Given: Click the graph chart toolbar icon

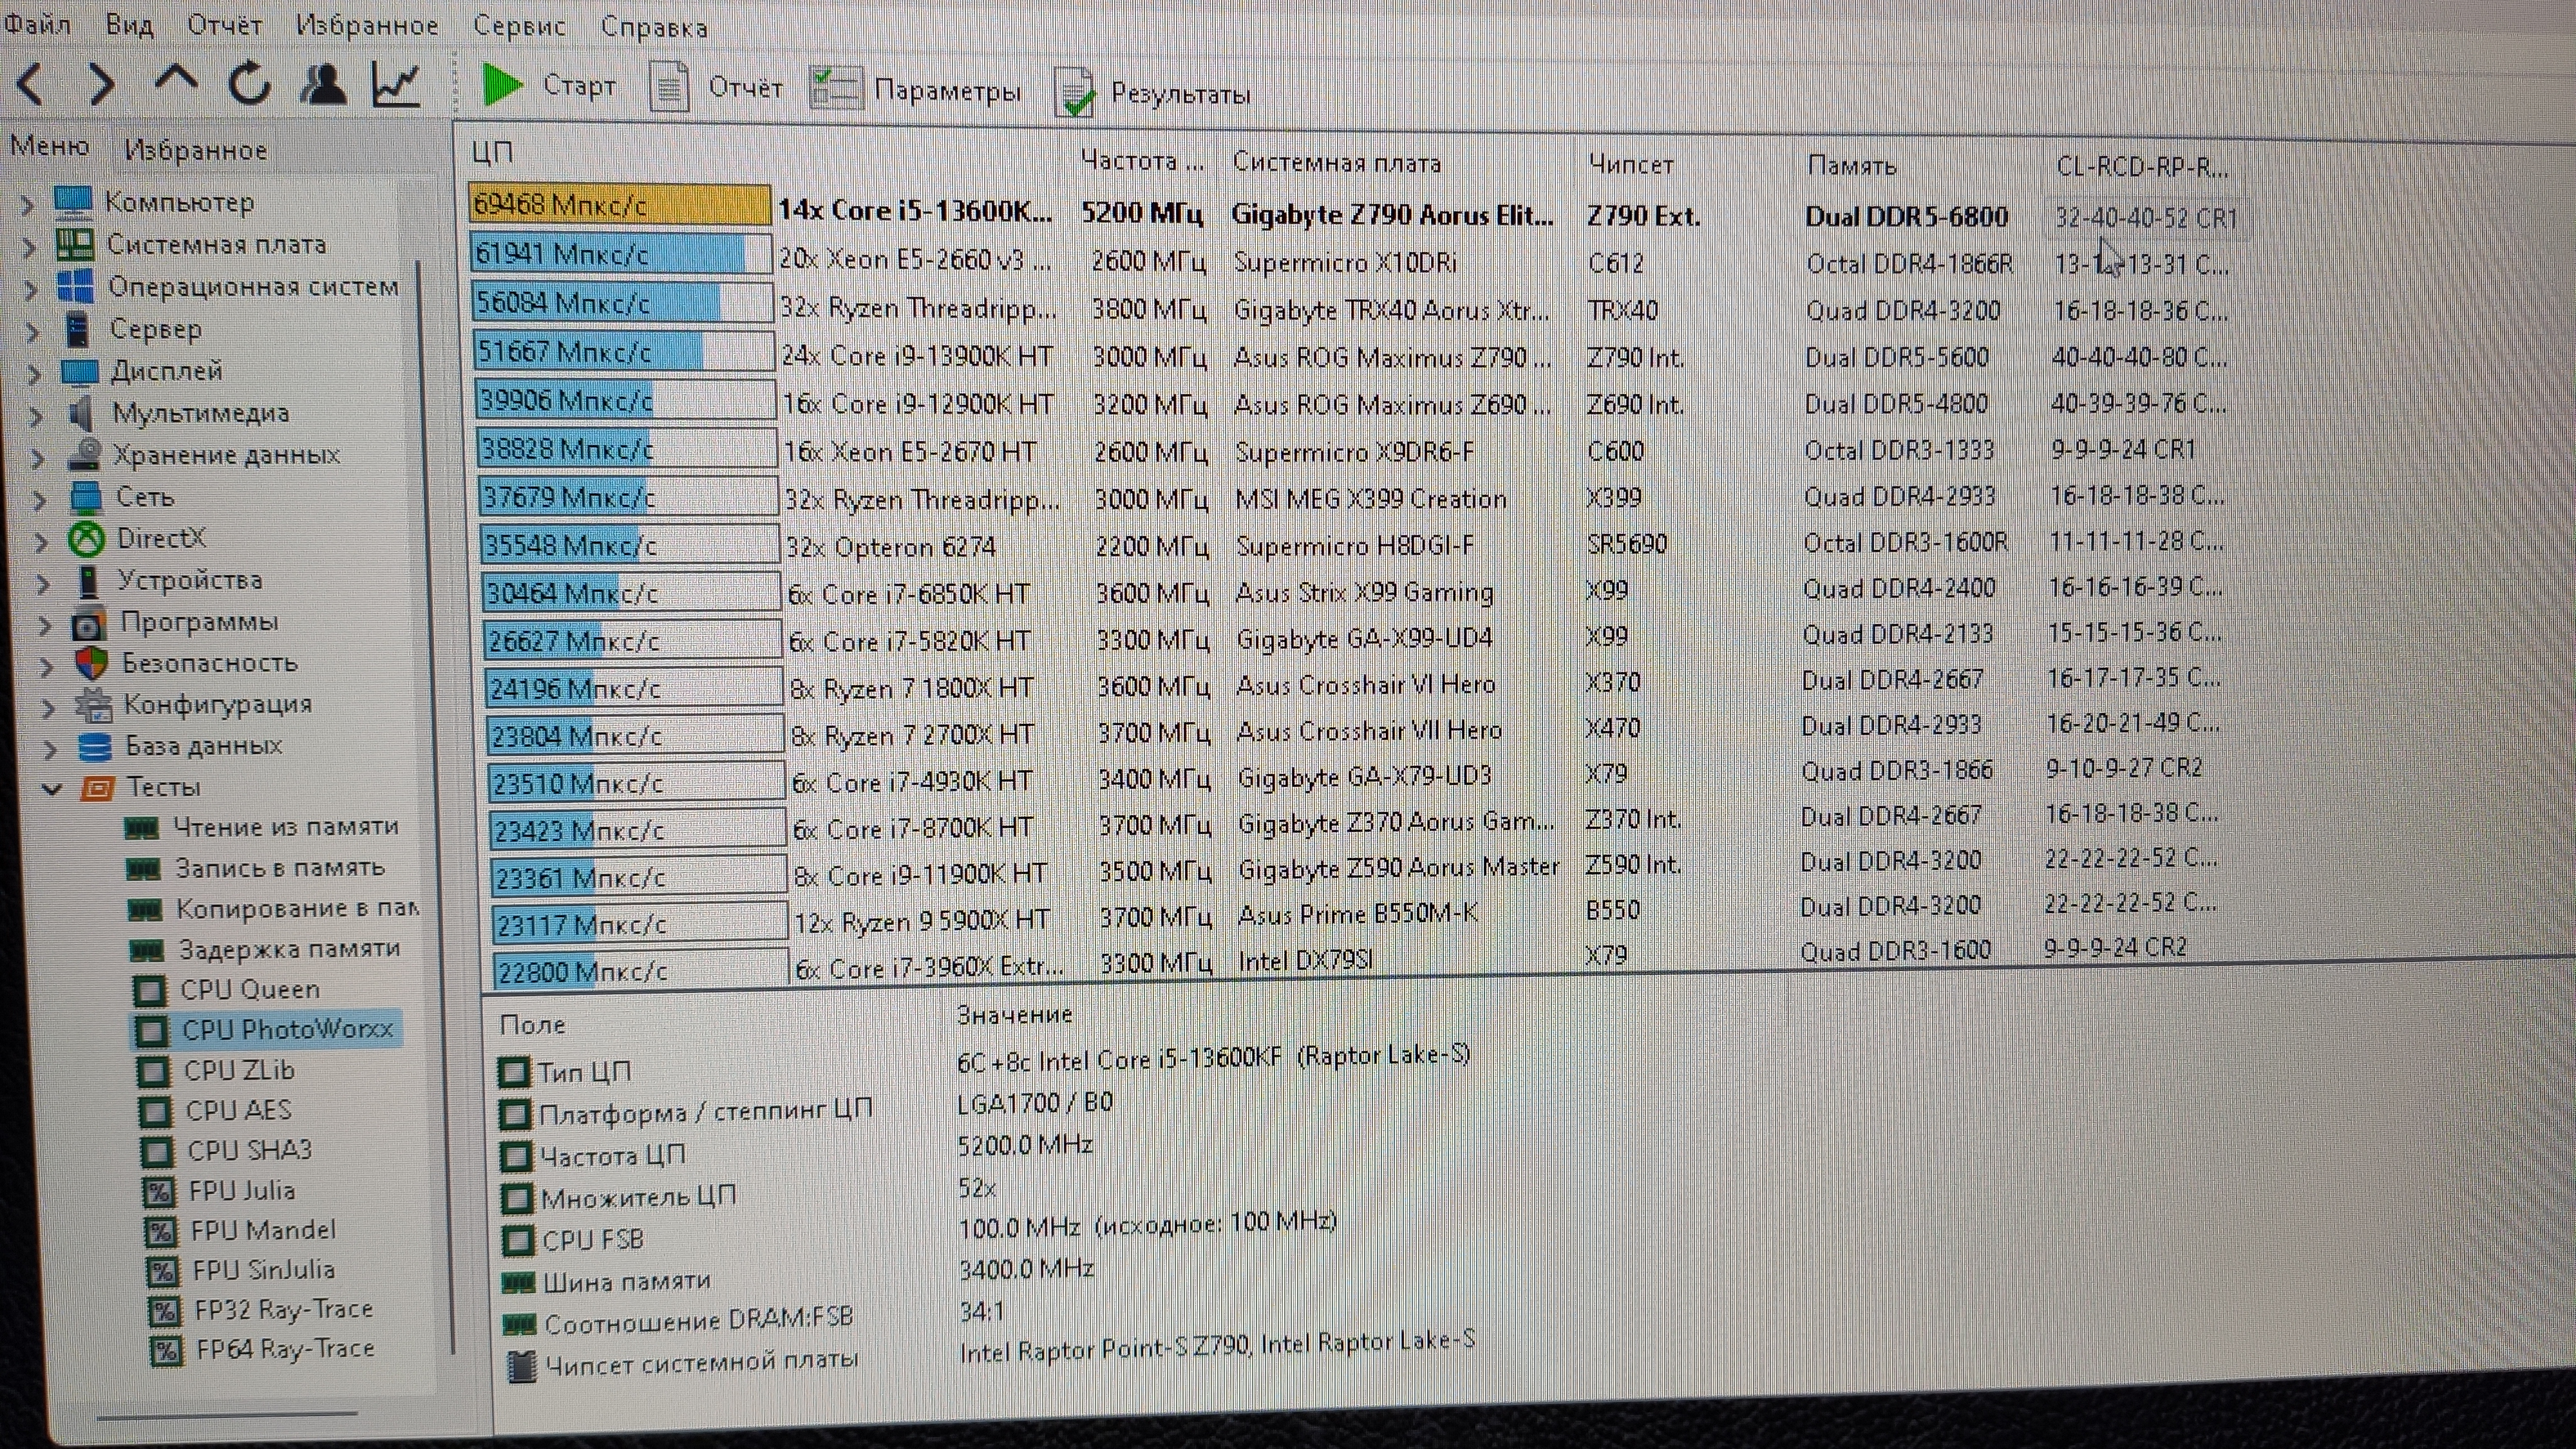Looking at the screenshot, I should pos(396,85).
